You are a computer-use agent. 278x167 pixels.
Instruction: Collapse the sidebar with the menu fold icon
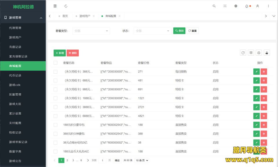55,6
